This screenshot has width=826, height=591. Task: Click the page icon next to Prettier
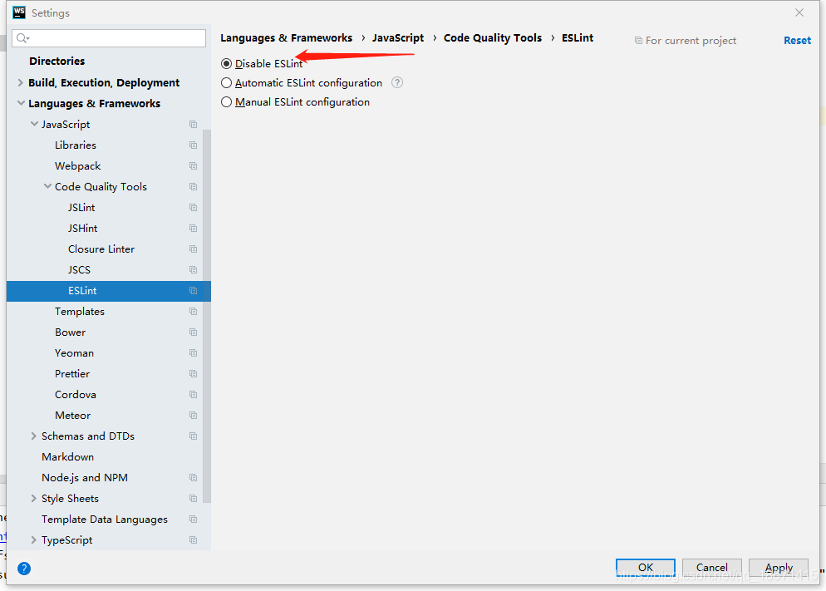pos(193,373)
